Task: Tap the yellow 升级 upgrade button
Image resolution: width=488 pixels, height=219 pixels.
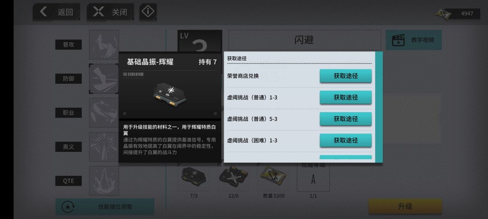Action: 405,206
